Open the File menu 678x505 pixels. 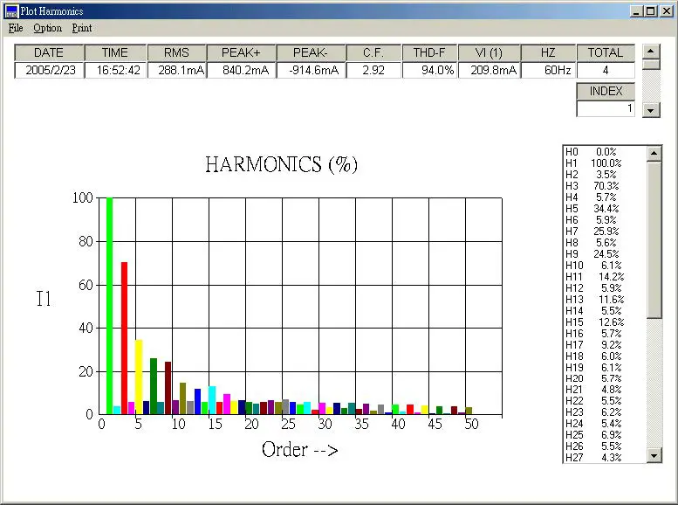pyautogui.click(x=16, y=28)
